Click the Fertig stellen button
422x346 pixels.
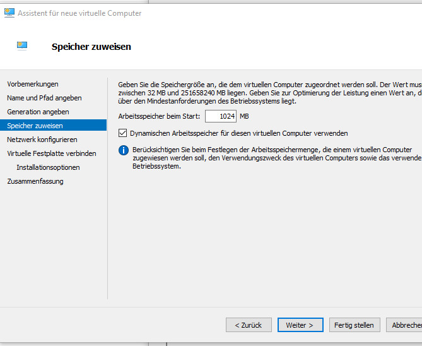pos(354,325)
